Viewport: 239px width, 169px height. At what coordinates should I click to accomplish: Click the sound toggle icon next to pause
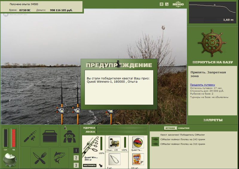167,4
